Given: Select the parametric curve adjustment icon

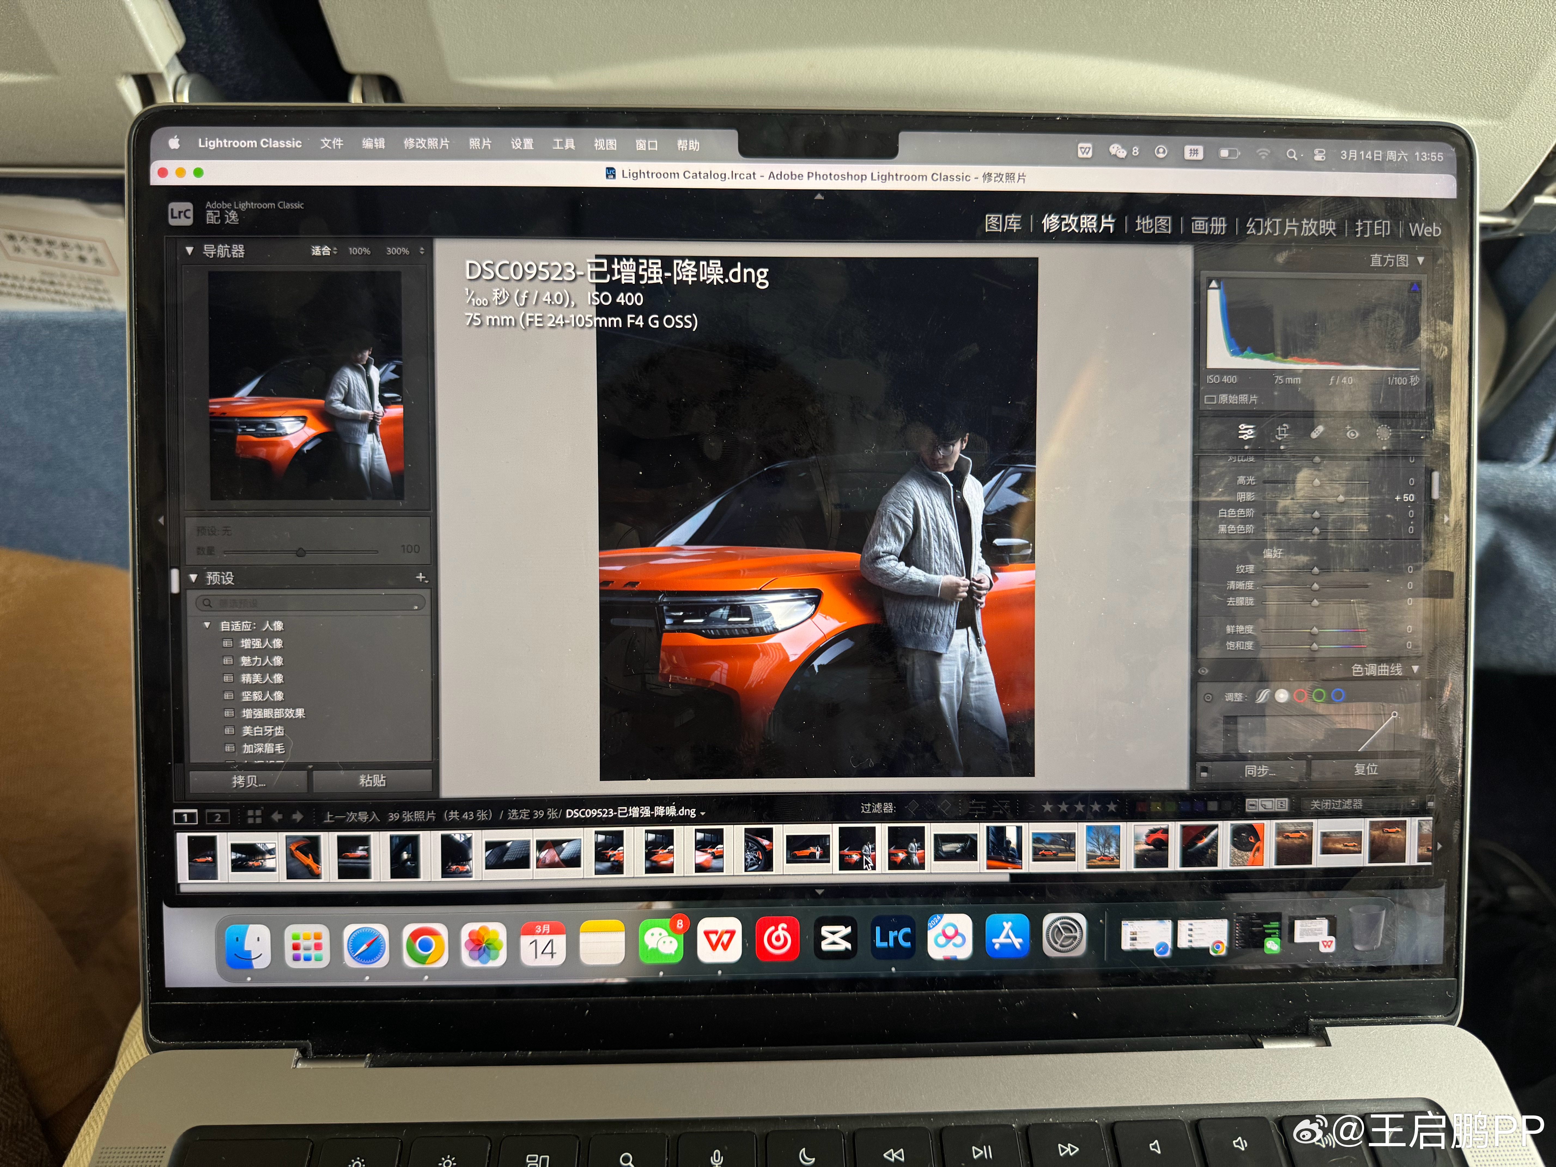Looking at the screenshot, I should (1263, 696).
